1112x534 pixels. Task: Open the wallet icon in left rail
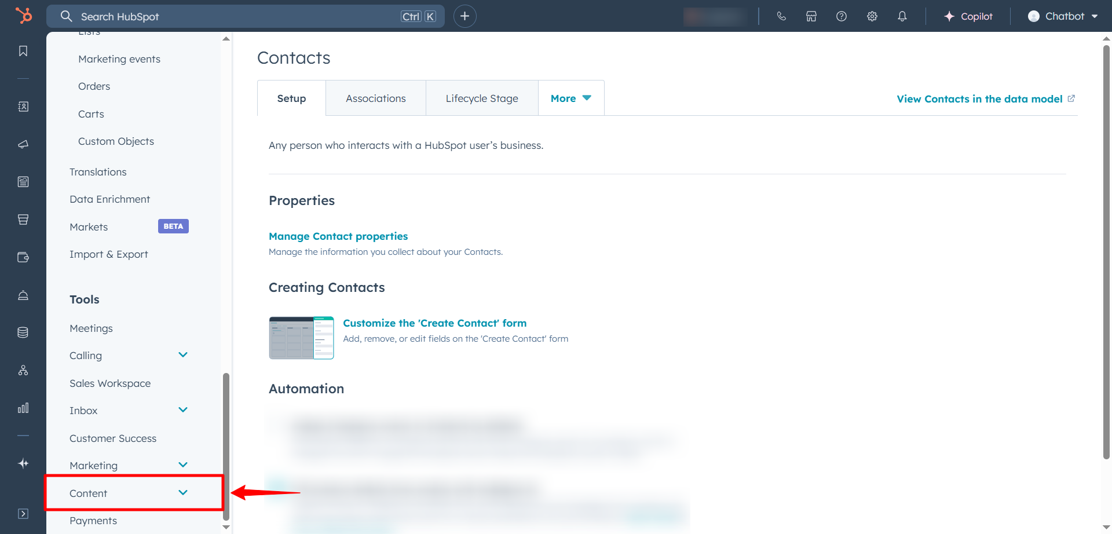tap(23, 257)
